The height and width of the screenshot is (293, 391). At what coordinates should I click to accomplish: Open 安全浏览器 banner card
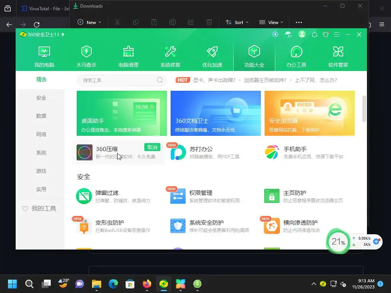tap(310, 113)
